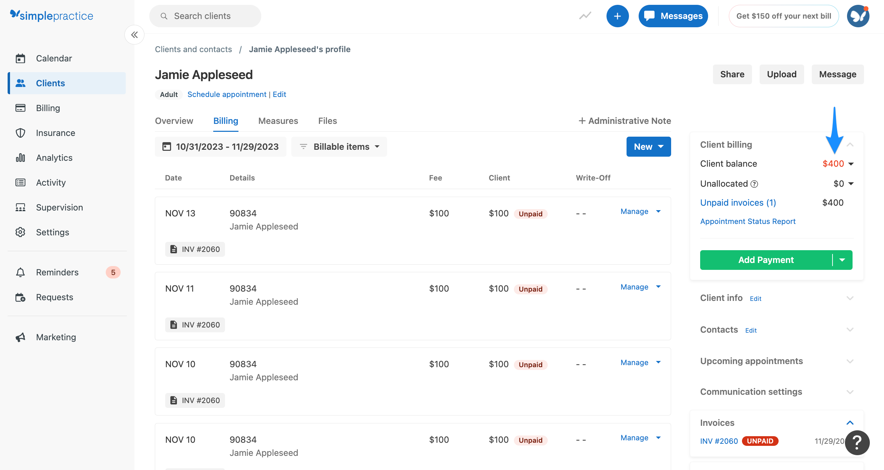Image resolution: width=884 pixels, height=470 pixels.
Task: Expand the Client info section
Action: [x=850, y=298]
